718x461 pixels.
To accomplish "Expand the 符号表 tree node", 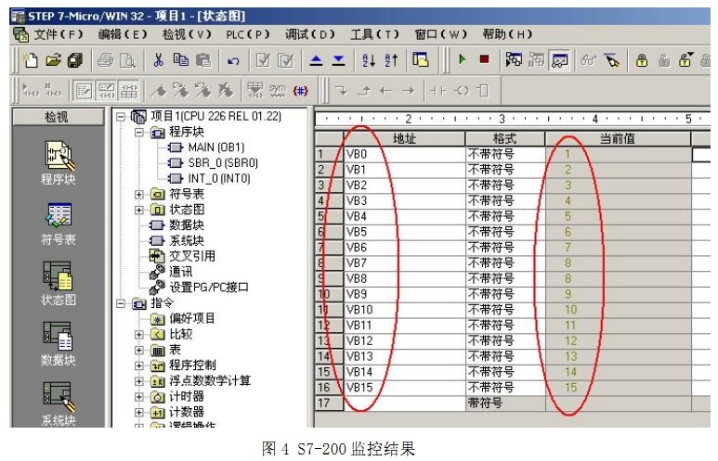I will click(x=138, y=195).
